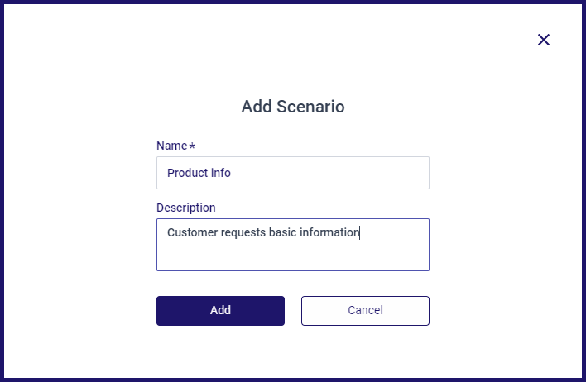Place cursor on the word Product in Name
Screen dimensions: 586x382
pyautogui.click(x=187, y=173)
